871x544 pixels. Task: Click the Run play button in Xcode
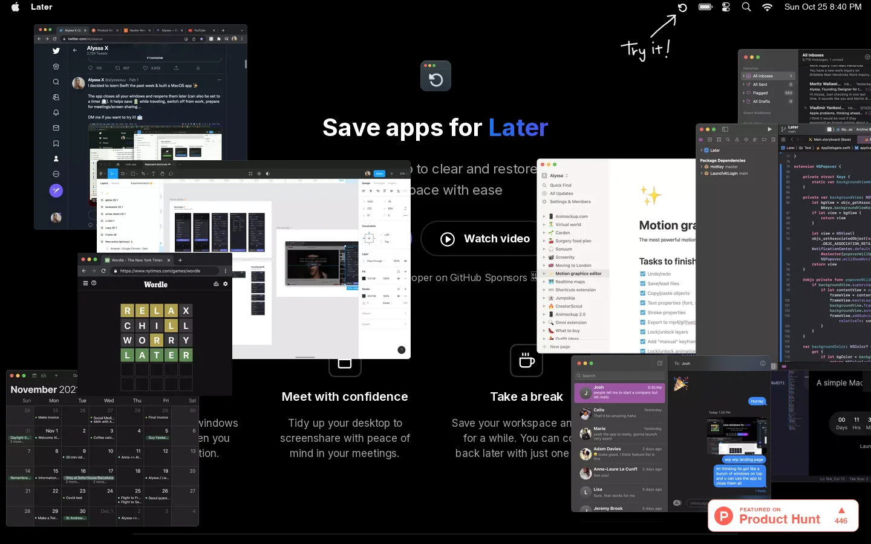coord(769,129)
